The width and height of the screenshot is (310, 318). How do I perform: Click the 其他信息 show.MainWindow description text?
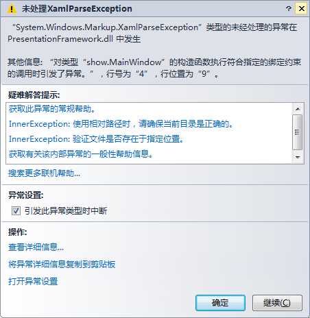point(154,68)
